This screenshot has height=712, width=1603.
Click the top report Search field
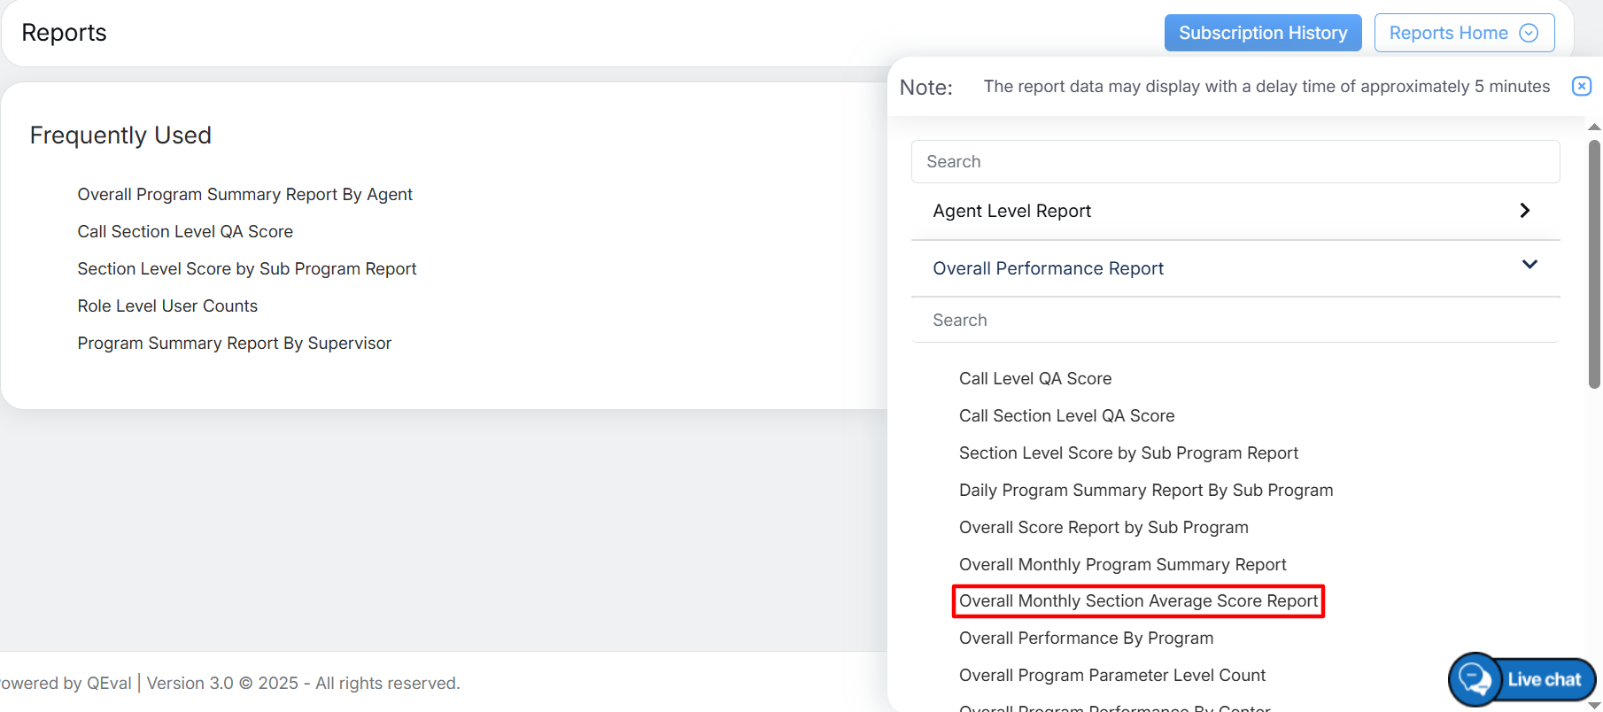coord(1235,162)
